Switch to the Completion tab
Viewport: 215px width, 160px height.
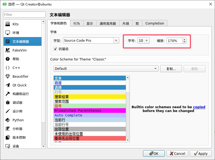pyautogui.click(x=155, y=23)
